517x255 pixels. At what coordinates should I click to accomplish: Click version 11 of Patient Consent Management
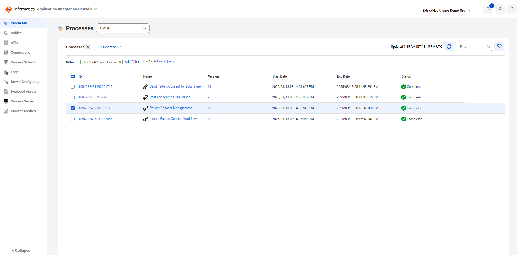point(209,108)
